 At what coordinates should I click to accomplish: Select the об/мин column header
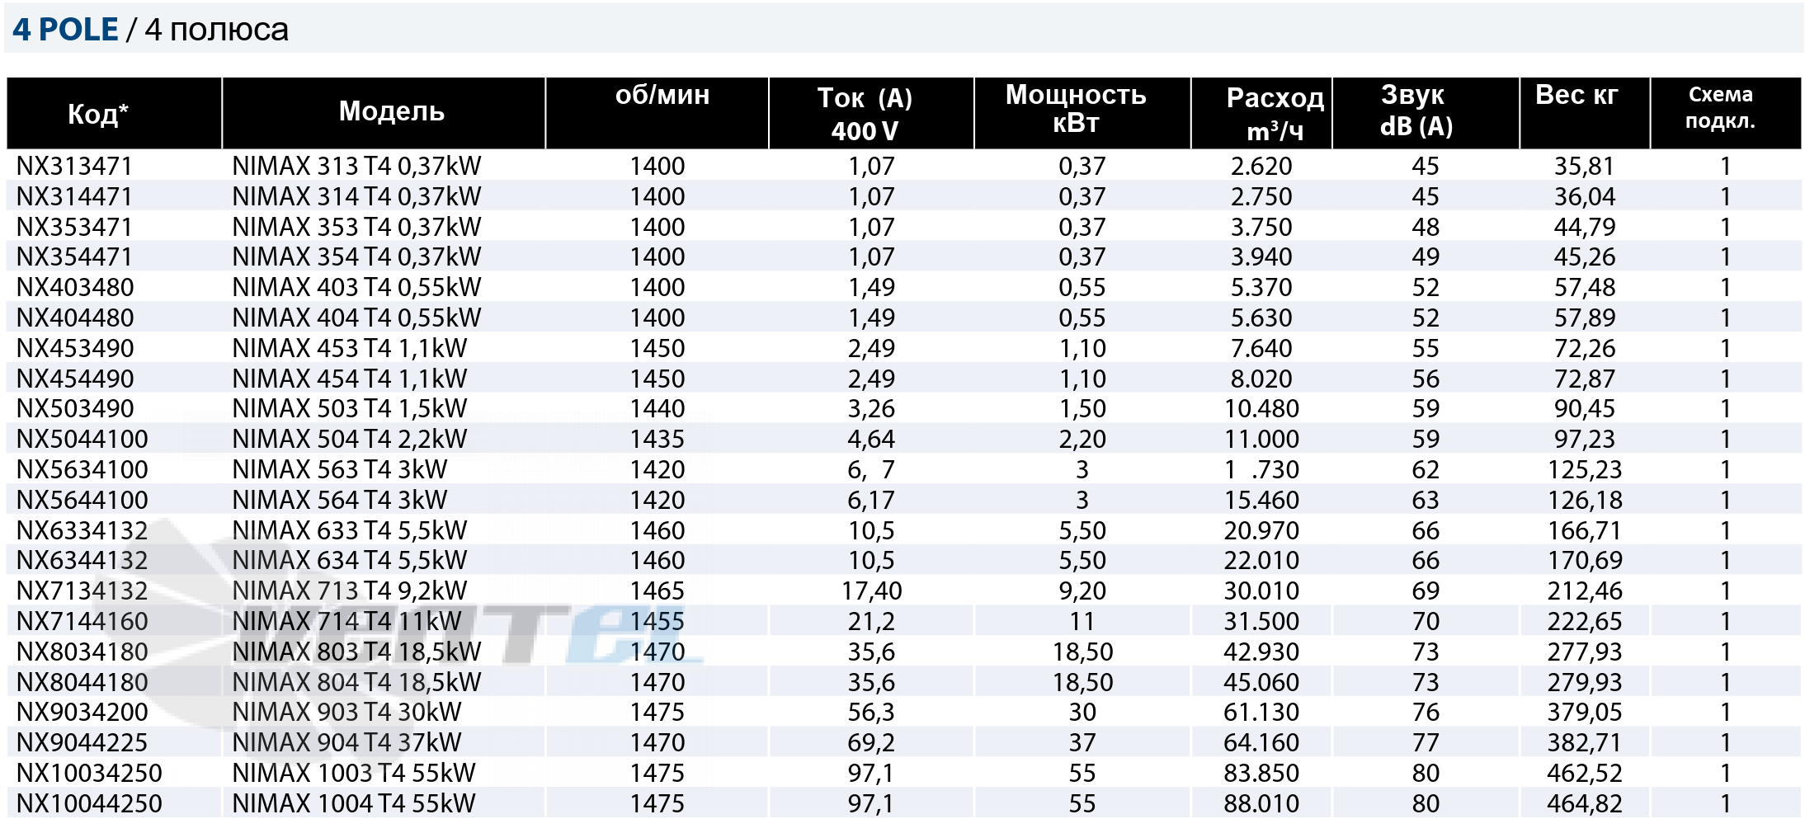pyautogui.click(x=662, y=96)
